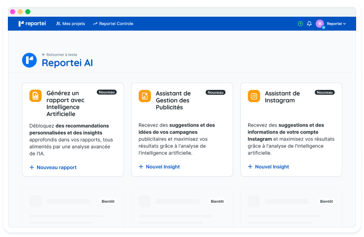This screenshot has height=237, width=364.
Task: Click the round Reportei AI logo
Action: click(29, 60)
